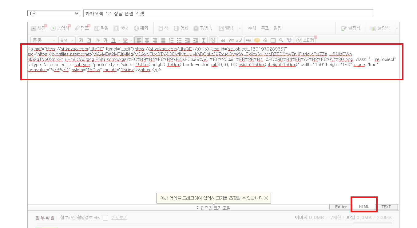Click the 요약 summary tool
The width and height of the screenshot is (417, 228).
[231, 40]
